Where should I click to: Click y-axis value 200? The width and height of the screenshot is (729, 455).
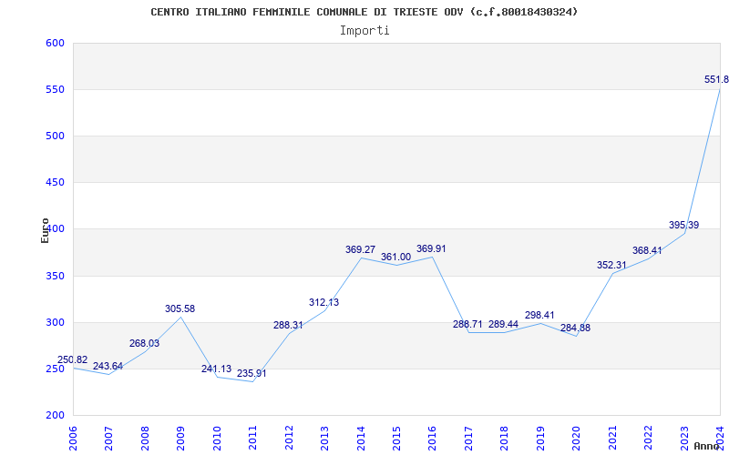[55, 416]
